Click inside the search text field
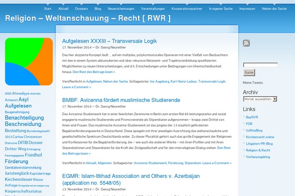295x196 pixels. pos(261,65)
